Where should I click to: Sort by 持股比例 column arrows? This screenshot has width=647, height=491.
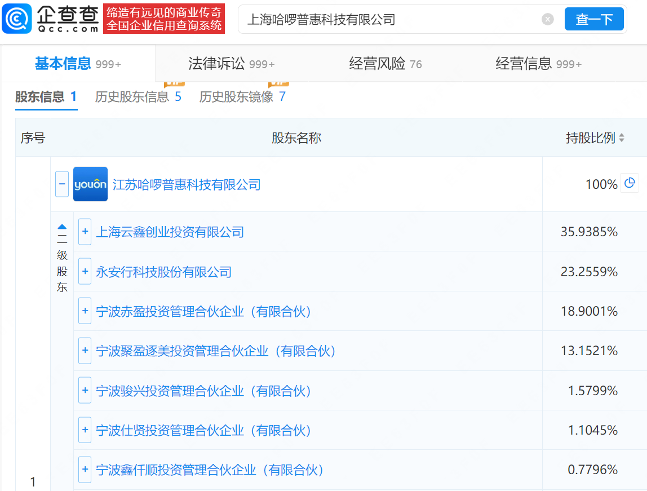622,138
